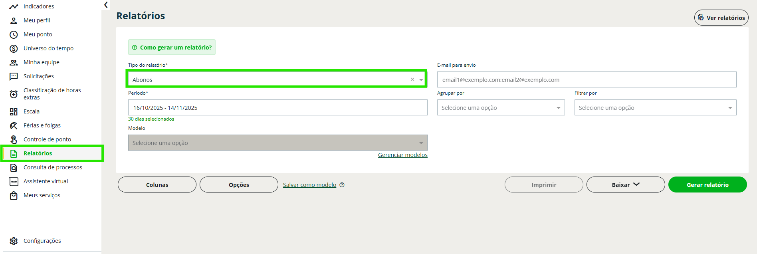Click the Gerenciar modelos link
The image size is (757, 254).
click(402, 155)
